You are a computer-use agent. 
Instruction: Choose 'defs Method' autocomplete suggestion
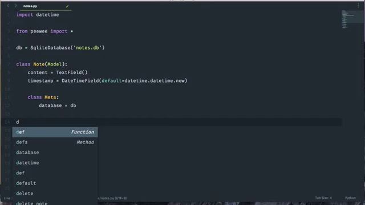click(55, 142)
